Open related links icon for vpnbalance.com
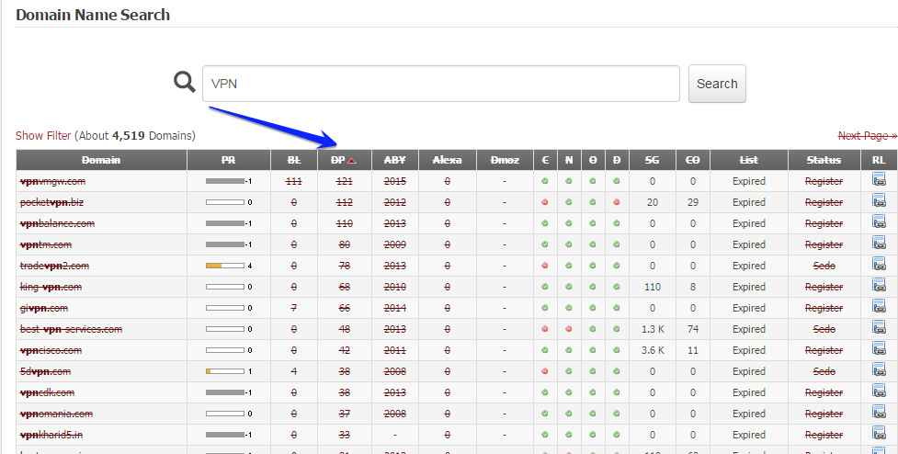The width and height of the screenshot is (898, 454). [879, 221]
